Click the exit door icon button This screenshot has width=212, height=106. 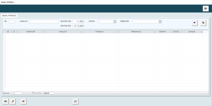coord(206,9)
